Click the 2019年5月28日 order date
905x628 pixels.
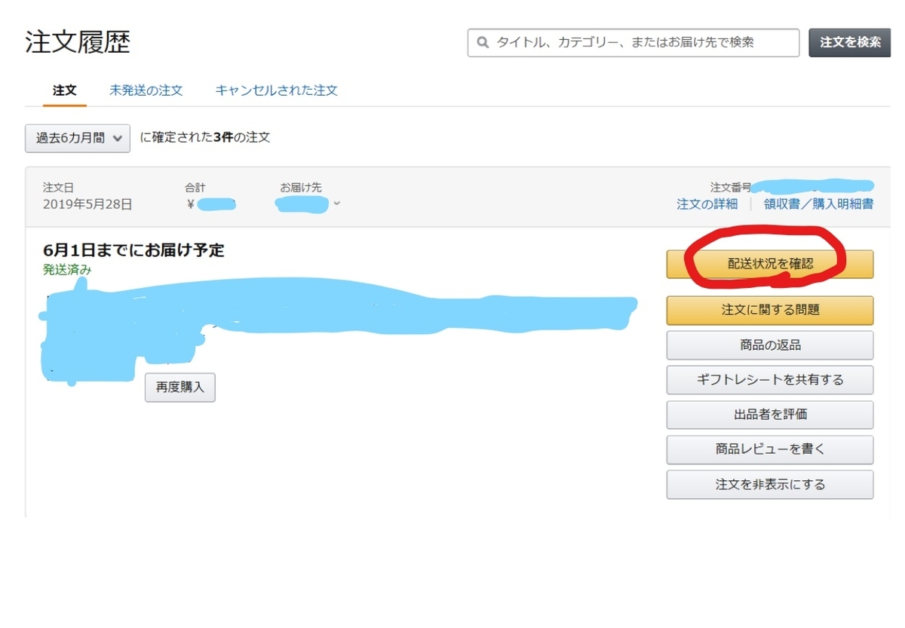pyautogui.click(x=87, y=204)
